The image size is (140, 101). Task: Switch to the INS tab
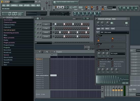point(103,29)
